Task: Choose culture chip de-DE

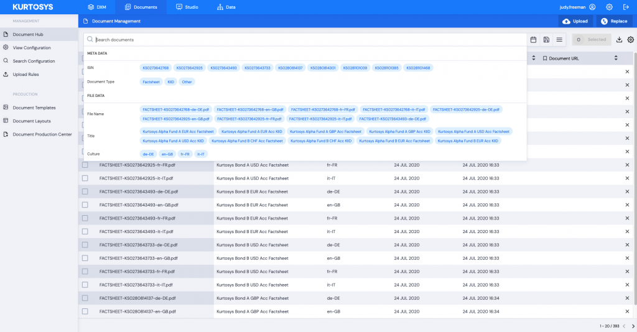Action: pyautogui.click(x=148, y=154)
